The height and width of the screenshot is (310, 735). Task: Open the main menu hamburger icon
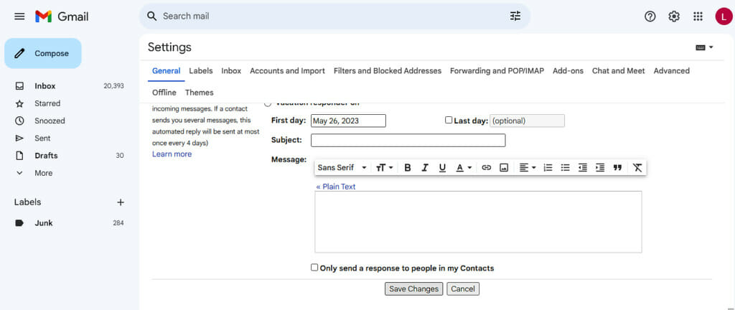[19, 17]
